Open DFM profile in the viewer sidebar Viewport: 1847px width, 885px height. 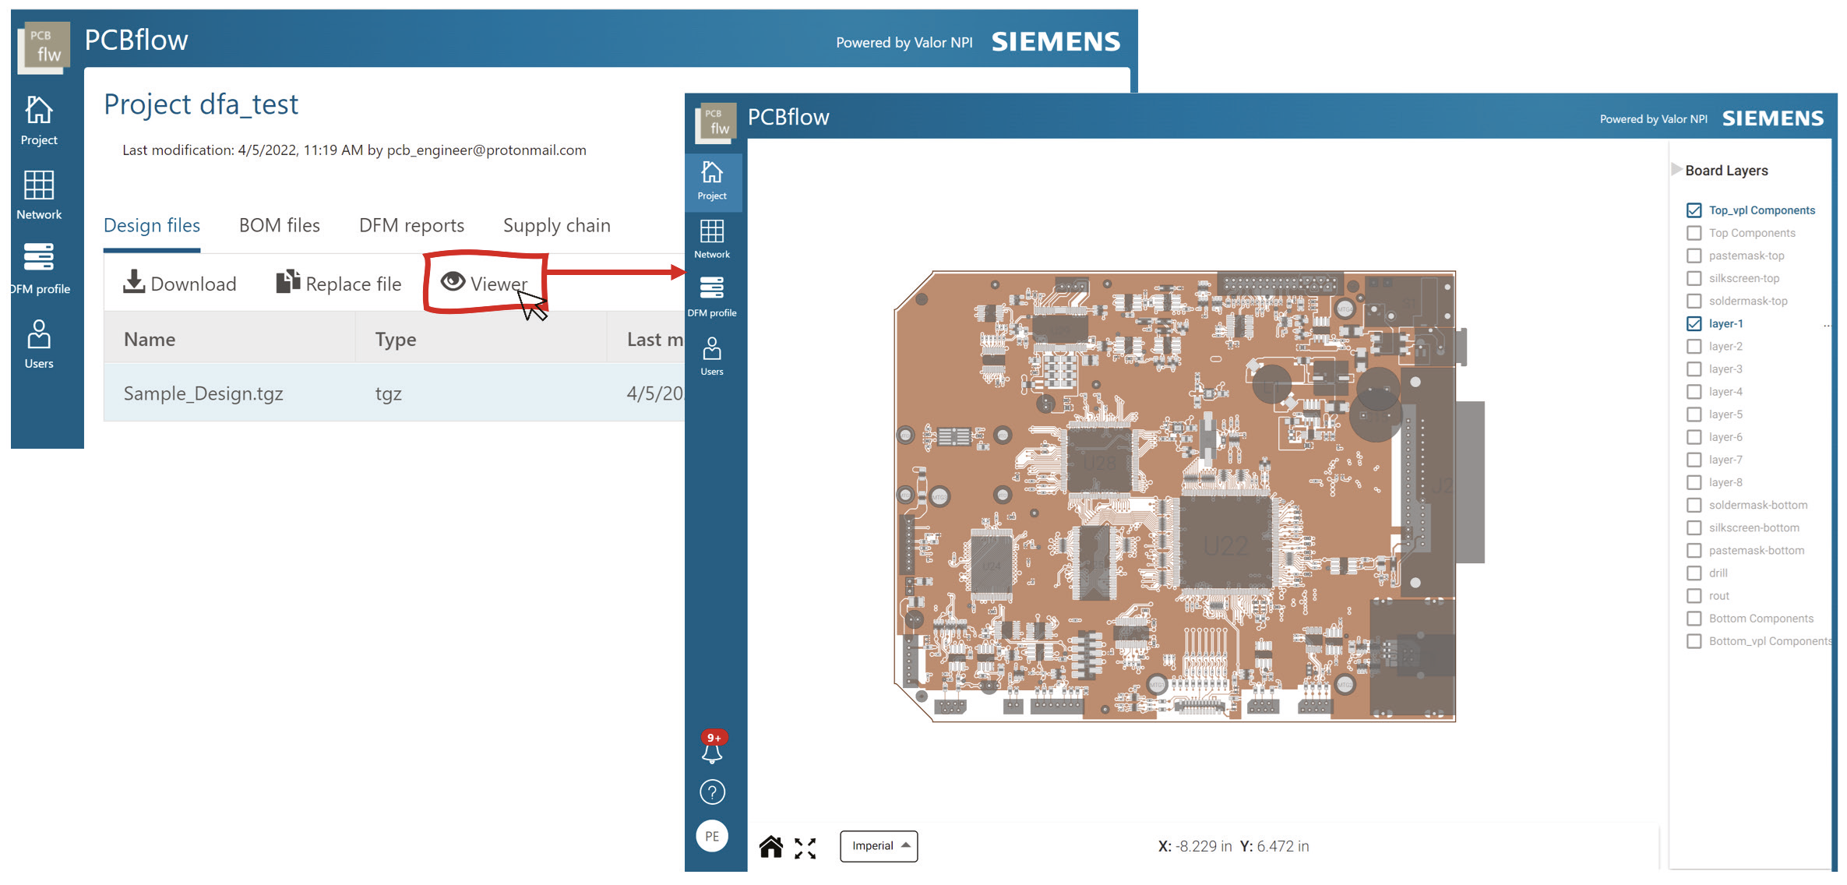pyautogui.click(x=712, y=297)
